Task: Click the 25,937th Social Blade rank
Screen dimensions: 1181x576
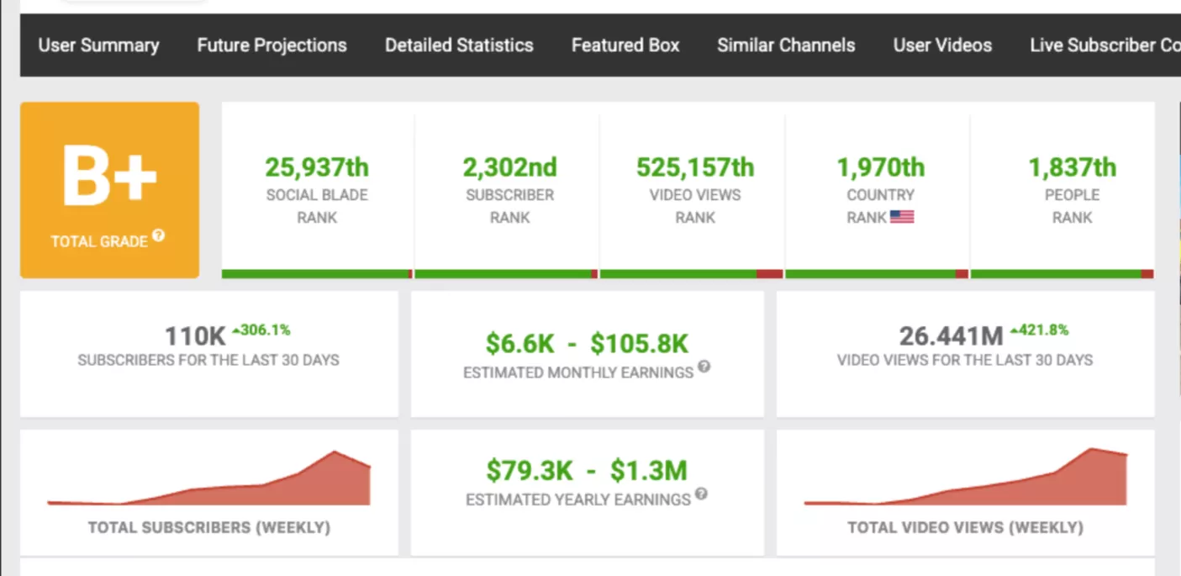Action: pos(317,168)
